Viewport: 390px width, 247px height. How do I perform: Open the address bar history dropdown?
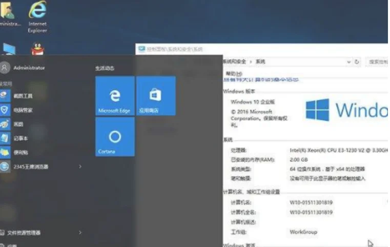(x=348, y=62)
